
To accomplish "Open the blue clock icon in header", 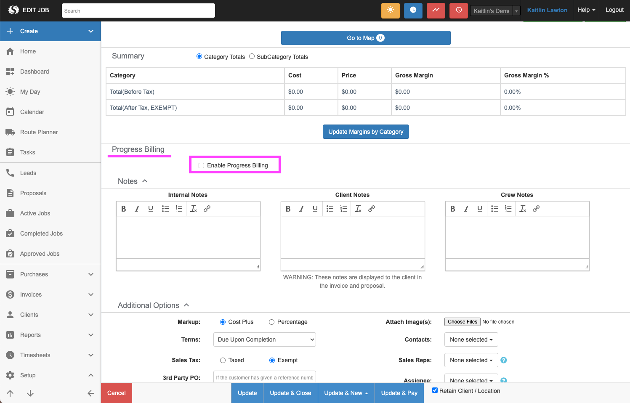I will click(413, 10).
